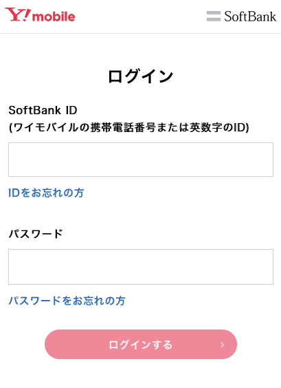Focus the SoftBank ID input field
The image size is (281, 388).
pyautogui.click(x=141, y=160)
